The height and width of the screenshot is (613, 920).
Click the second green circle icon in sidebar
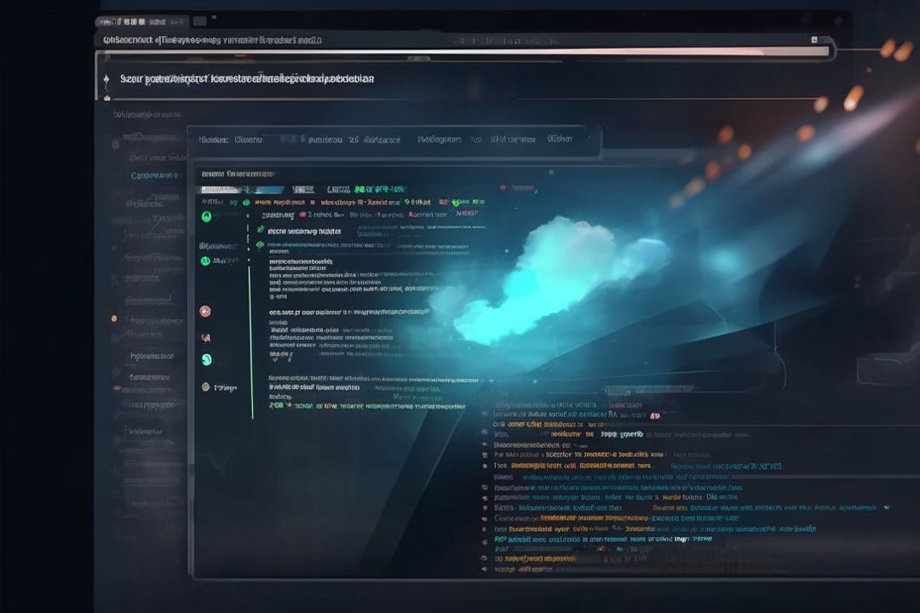(204, 261)
